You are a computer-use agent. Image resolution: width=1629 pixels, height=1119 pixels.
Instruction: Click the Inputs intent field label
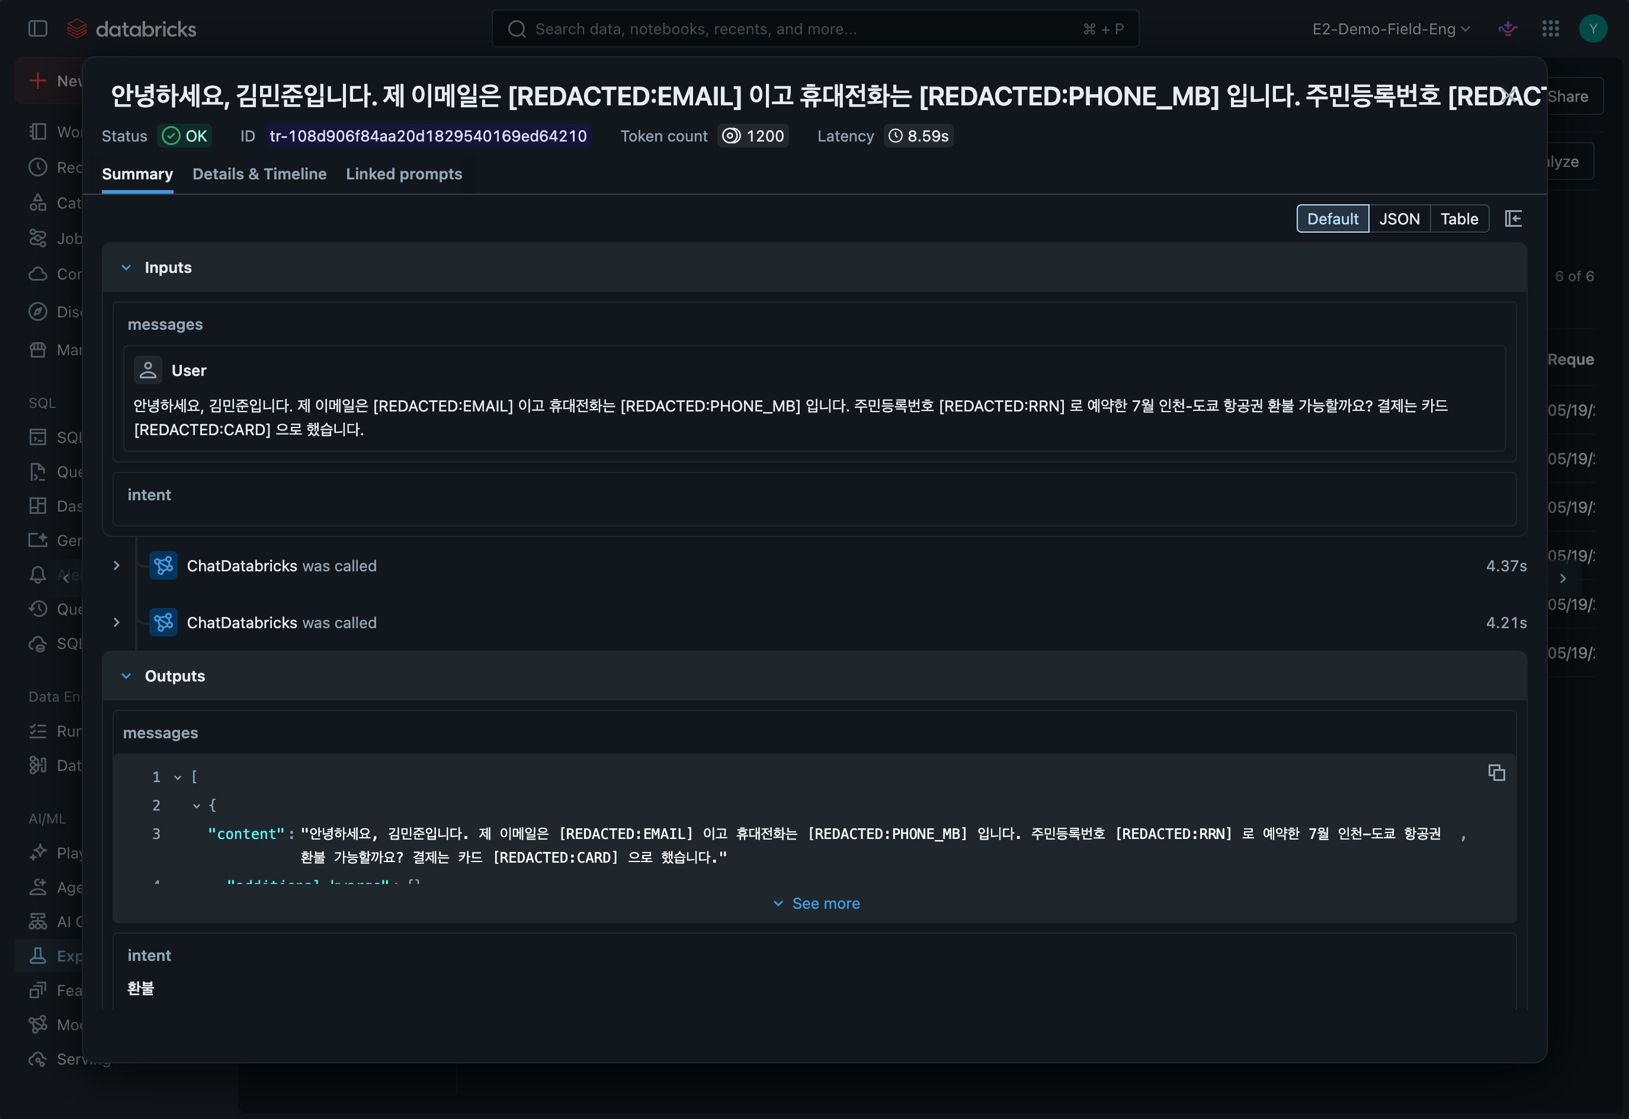coord(149,495)
